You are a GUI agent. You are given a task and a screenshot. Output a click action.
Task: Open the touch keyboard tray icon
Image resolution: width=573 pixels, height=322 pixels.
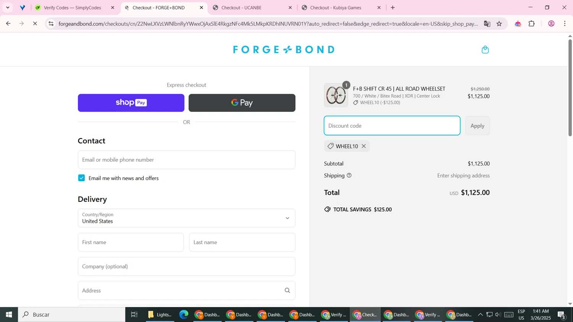[x=509, y=315]
